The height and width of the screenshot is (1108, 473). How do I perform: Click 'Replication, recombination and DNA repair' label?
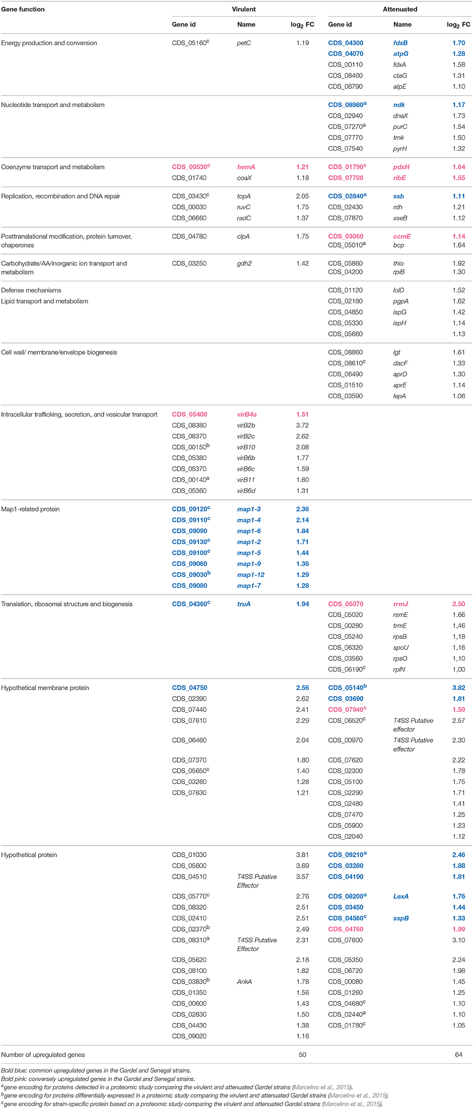(61, 196)
